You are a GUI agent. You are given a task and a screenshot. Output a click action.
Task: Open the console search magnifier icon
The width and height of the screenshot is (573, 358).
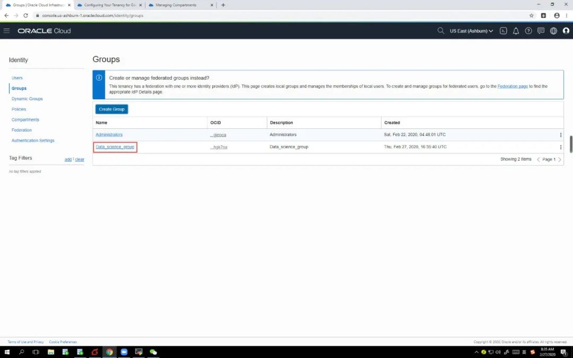pos(441,31)
